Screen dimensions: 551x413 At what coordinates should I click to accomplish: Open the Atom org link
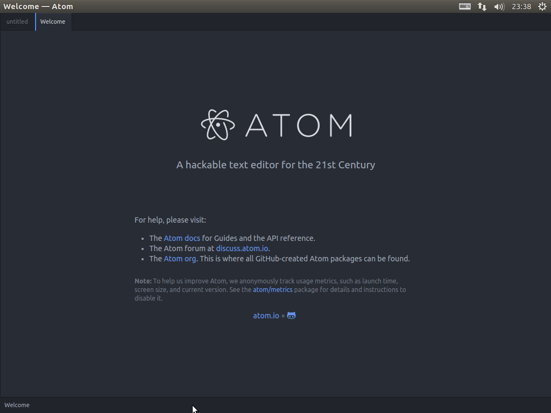point(180,259)
